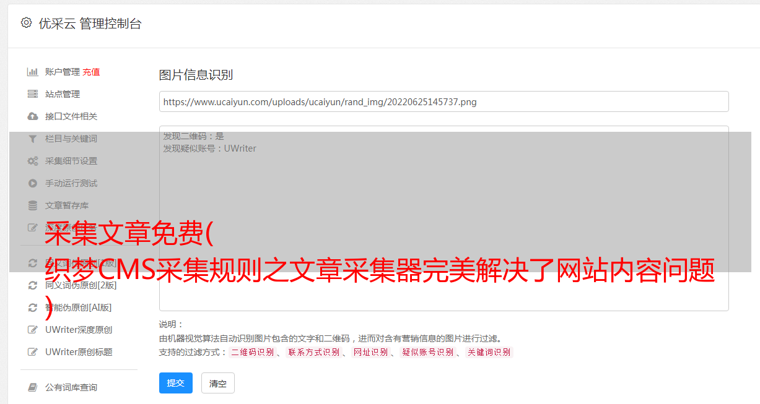Image resolution: width=760 pixels, height=404 pixels.
Task: Click the 手动运行测试 play icon
Action: (33, 183)
